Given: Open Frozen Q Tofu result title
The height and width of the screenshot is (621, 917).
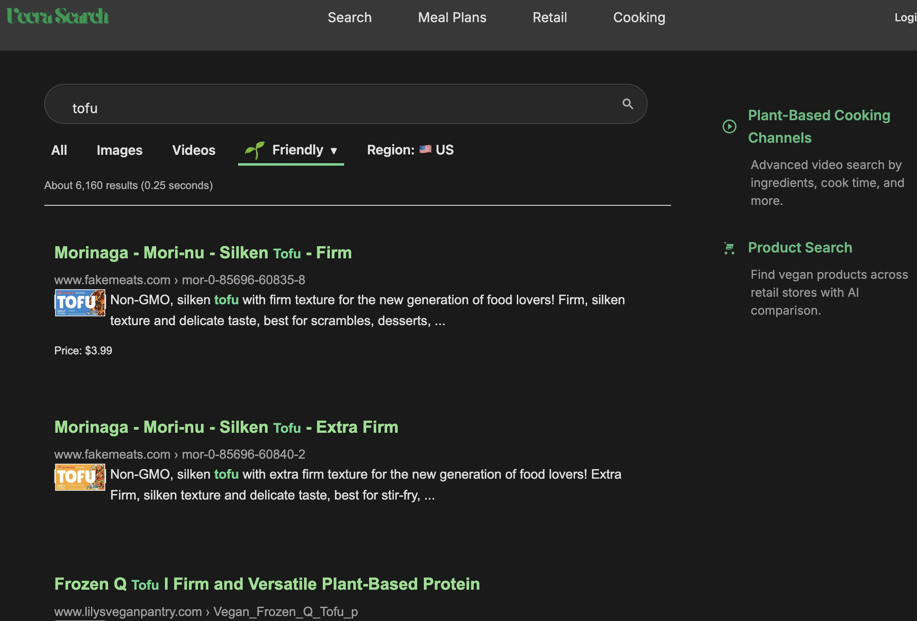Looking at the screenshot, I should coord(267,584).
